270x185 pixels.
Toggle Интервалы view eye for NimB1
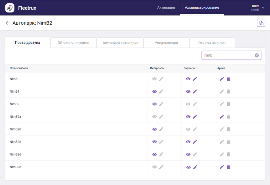click(x=154, y=91)
